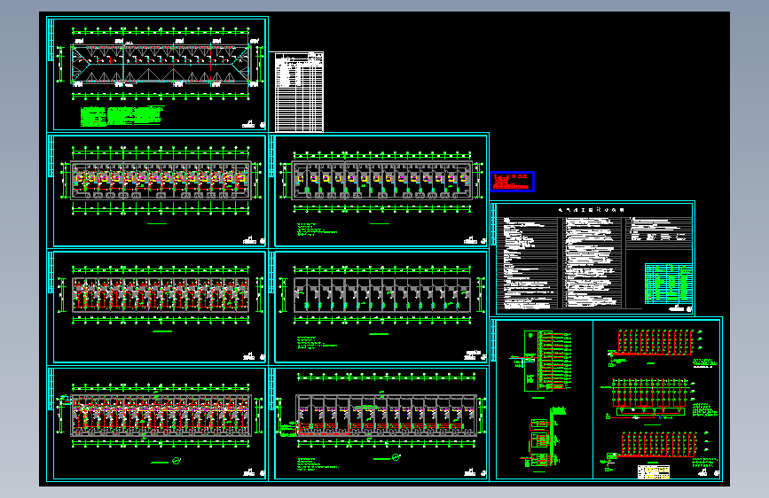Select floor plan with grey walls and cyan fixtures
Screen dimensions: 769x498
pos(382,295)
